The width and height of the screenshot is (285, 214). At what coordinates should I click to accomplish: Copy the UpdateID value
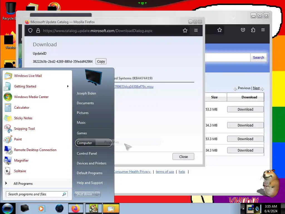pos(101,62)
